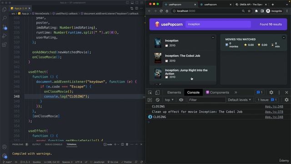The width and height of the screenshot is (291, 164).
Task: Open the Accounts menu in the activity bar
Action: pos(4,147)
